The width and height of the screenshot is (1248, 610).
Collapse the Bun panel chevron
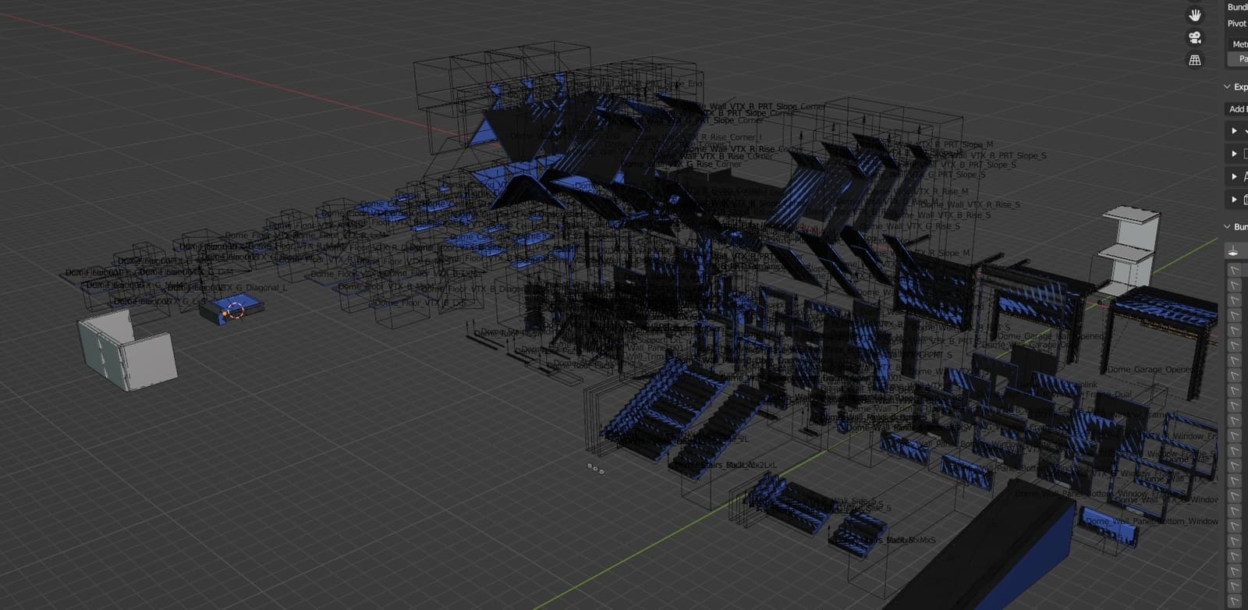coord(1227,227)
